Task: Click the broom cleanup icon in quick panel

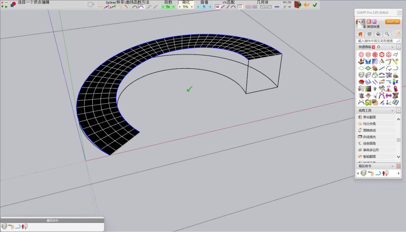Action: click(x=374, y=96)
